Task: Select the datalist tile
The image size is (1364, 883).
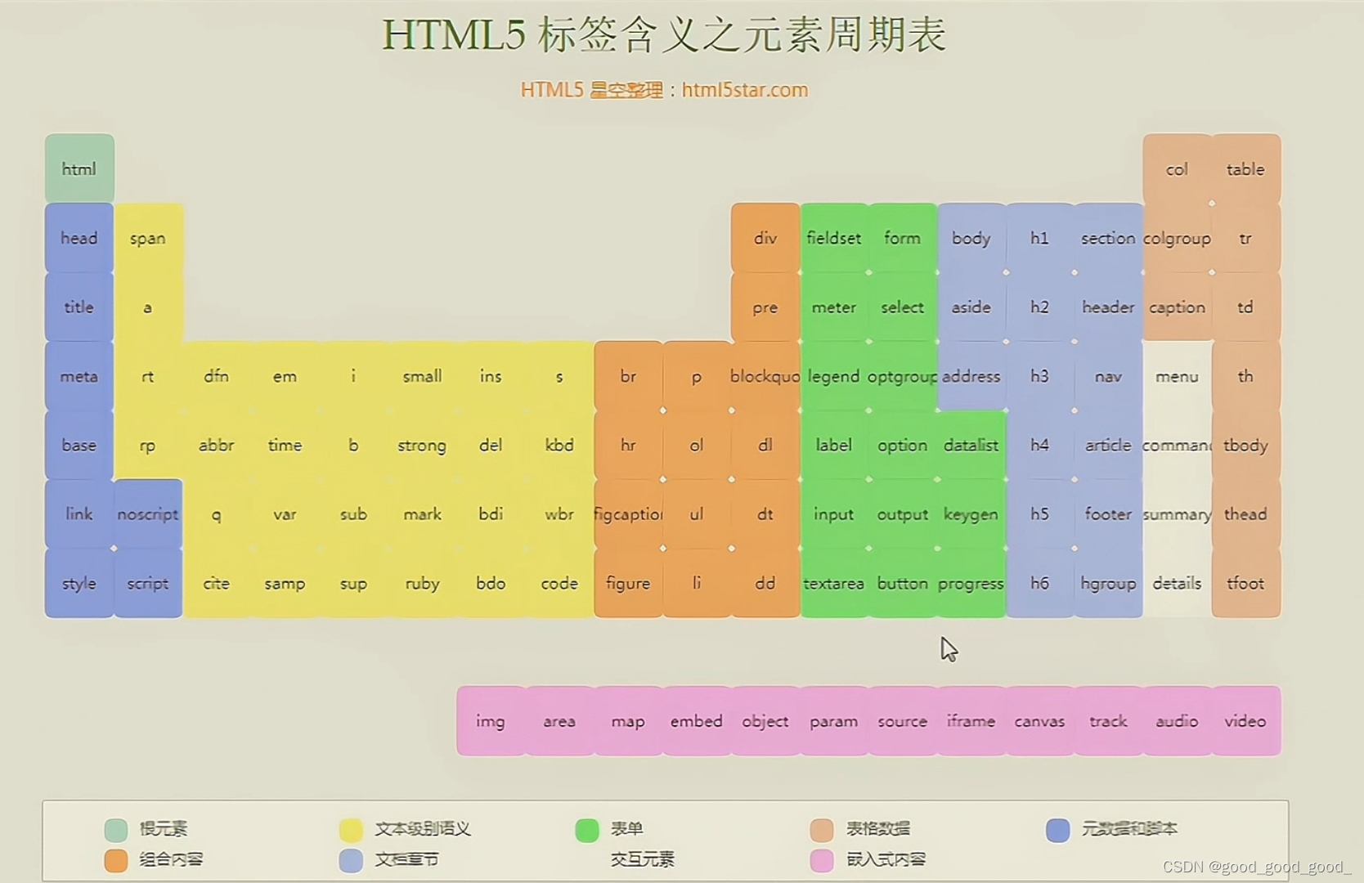Action: (971, 445)
